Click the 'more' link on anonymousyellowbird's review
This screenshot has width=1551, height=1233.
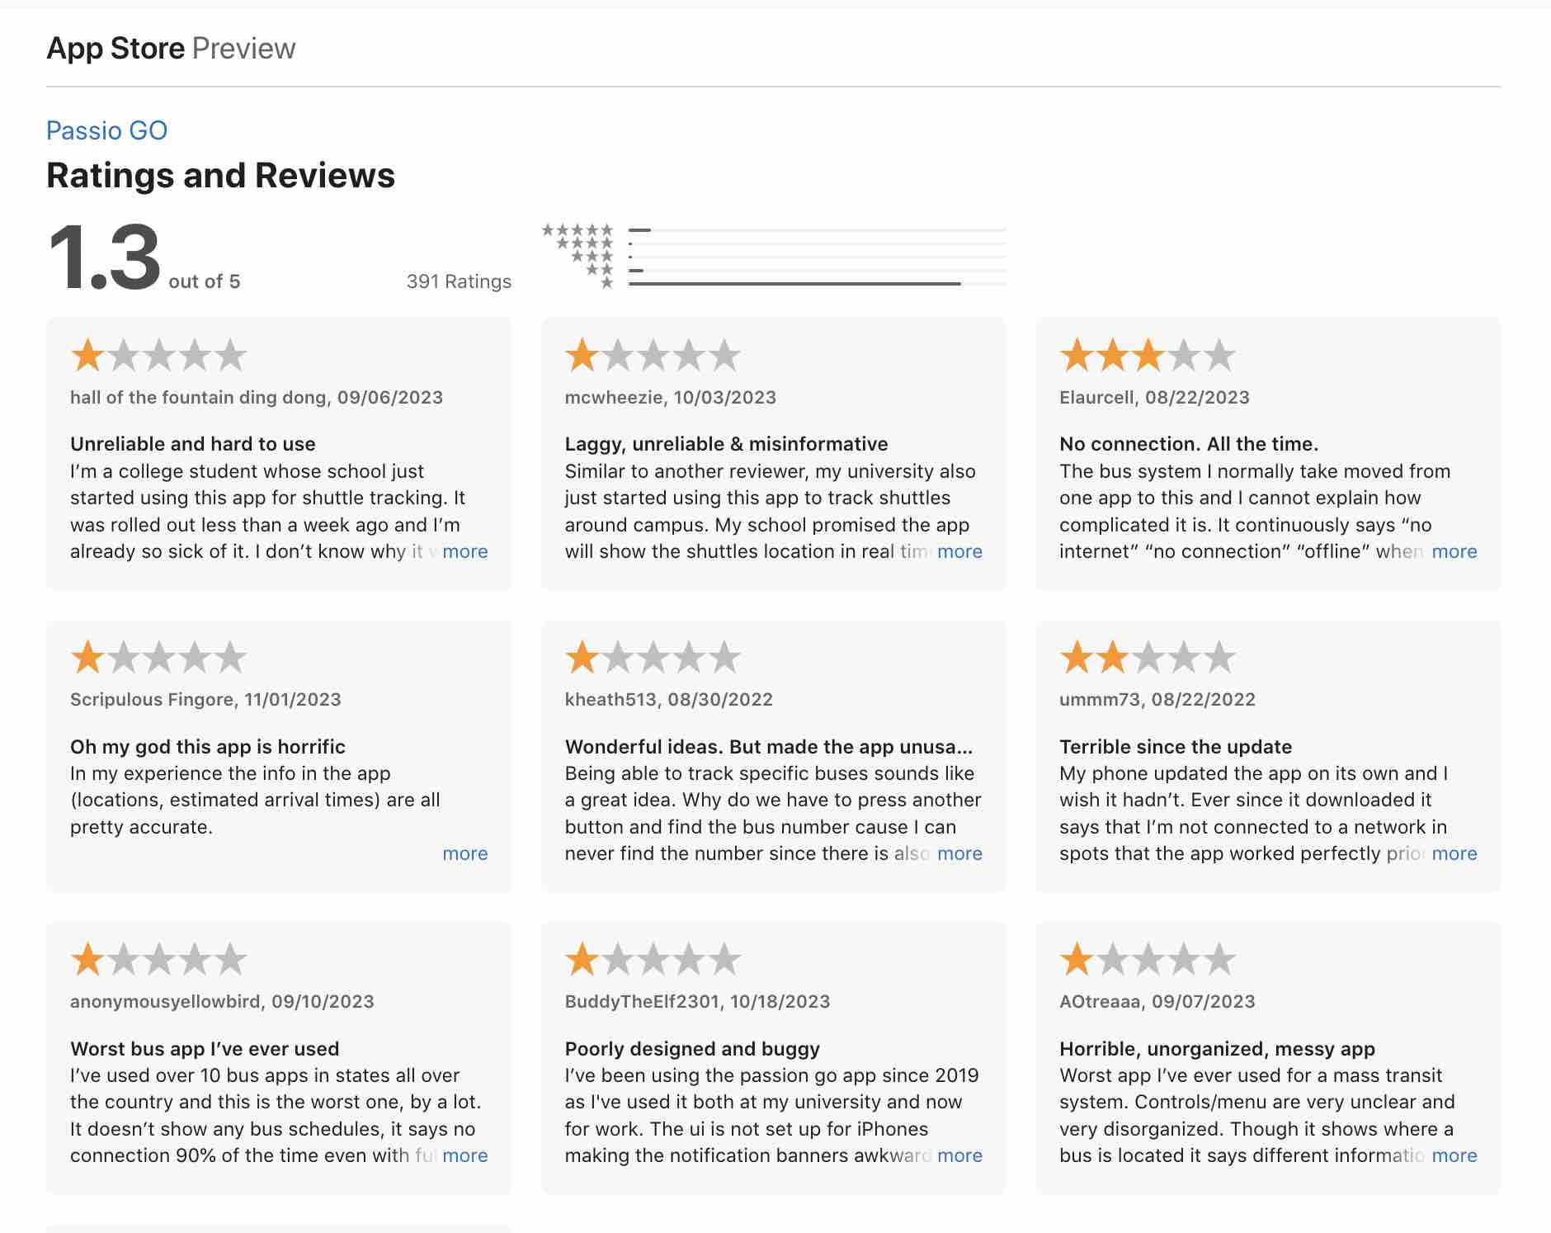(464, 1155)
